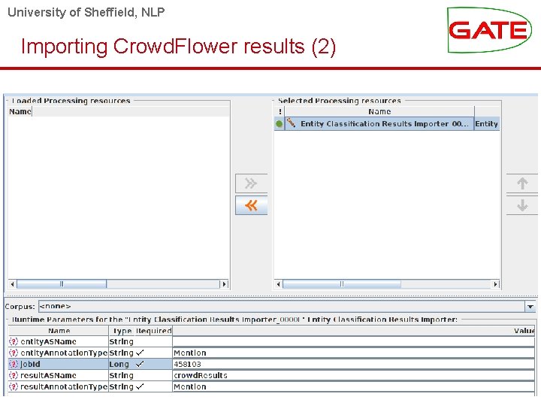
Task: Click the help icon next to entityAnnotationType
Action: tap(13, 353)
